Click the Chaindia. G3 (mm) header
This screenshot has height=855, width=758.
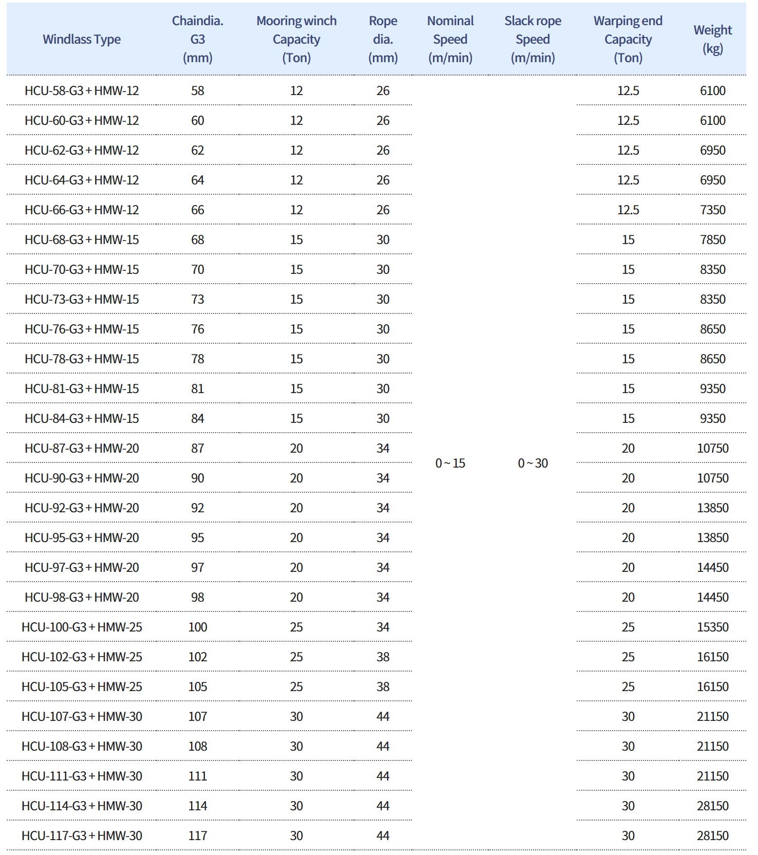(x=198, y=40)
